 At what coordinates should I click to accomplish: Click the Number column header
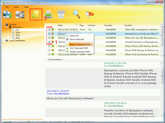pos(108,26)
